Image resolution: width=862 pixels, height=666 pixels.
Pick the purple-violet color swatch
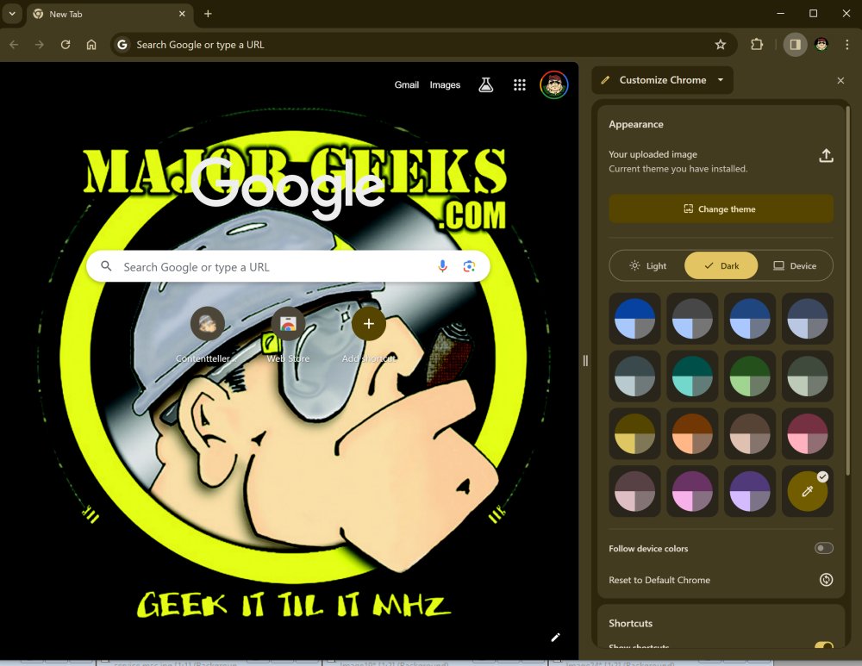click(x=750, y=491)
